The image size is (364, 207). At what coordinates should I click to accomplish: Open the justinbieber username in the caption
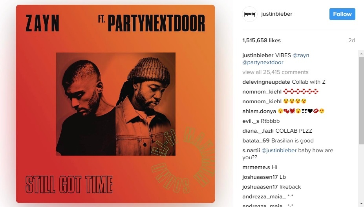pyautogui.click(x=258, y=55)
